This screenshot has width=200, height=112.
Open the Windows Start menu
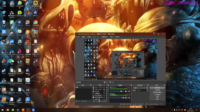(x=2, y=110)
